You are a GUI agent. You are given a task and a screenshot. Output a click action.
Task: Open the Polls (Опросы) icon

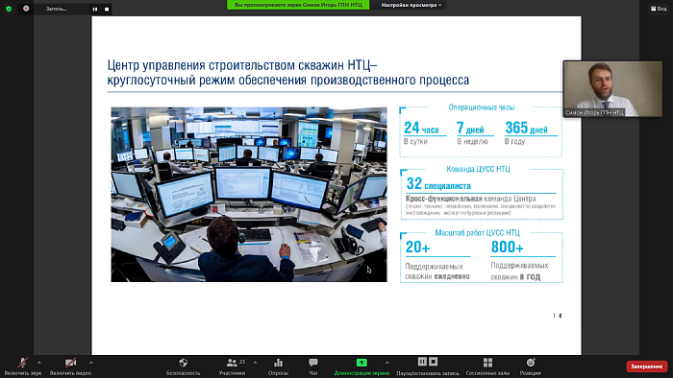pos(278,363)
